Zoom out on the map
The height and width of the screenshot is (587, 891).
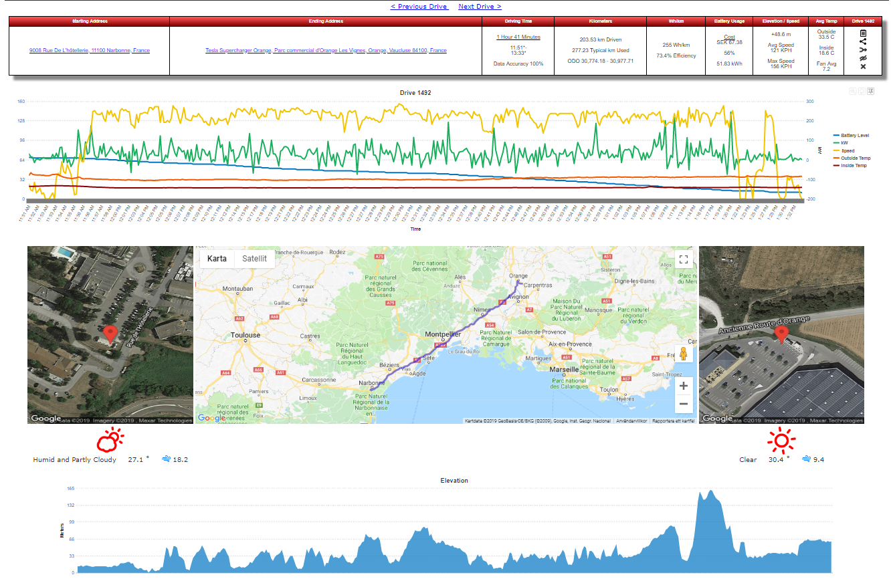pos(683,404)
